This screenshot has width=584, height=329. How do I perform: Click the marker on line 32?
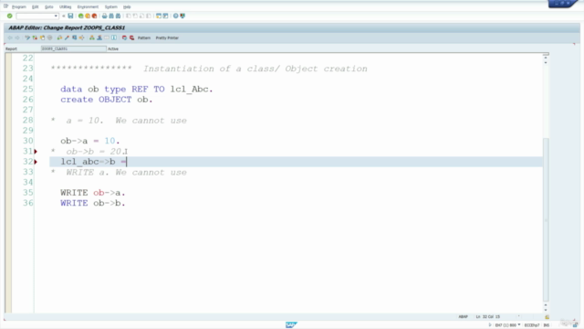click(36, 162)
